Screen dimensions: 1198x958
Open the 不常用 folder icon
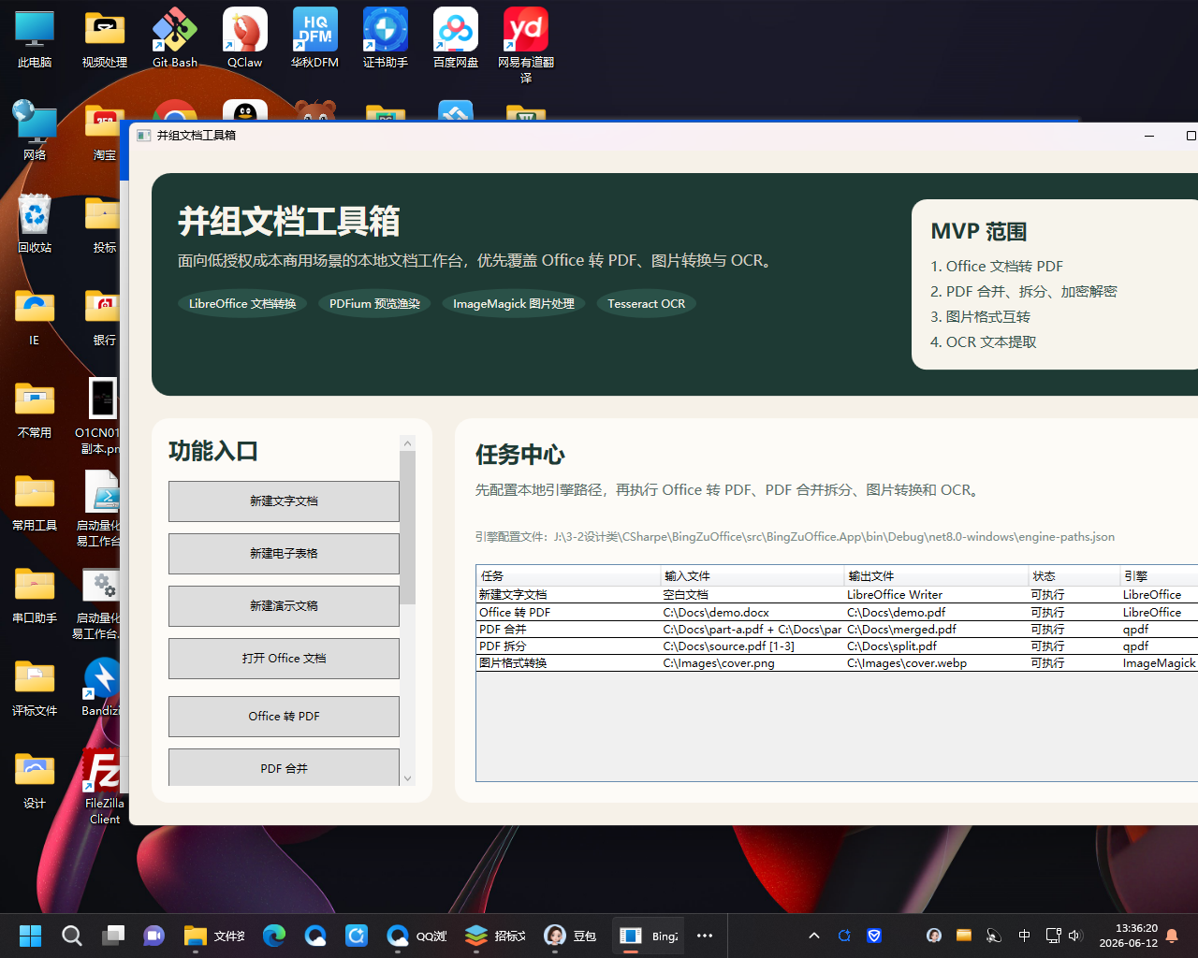35,409
